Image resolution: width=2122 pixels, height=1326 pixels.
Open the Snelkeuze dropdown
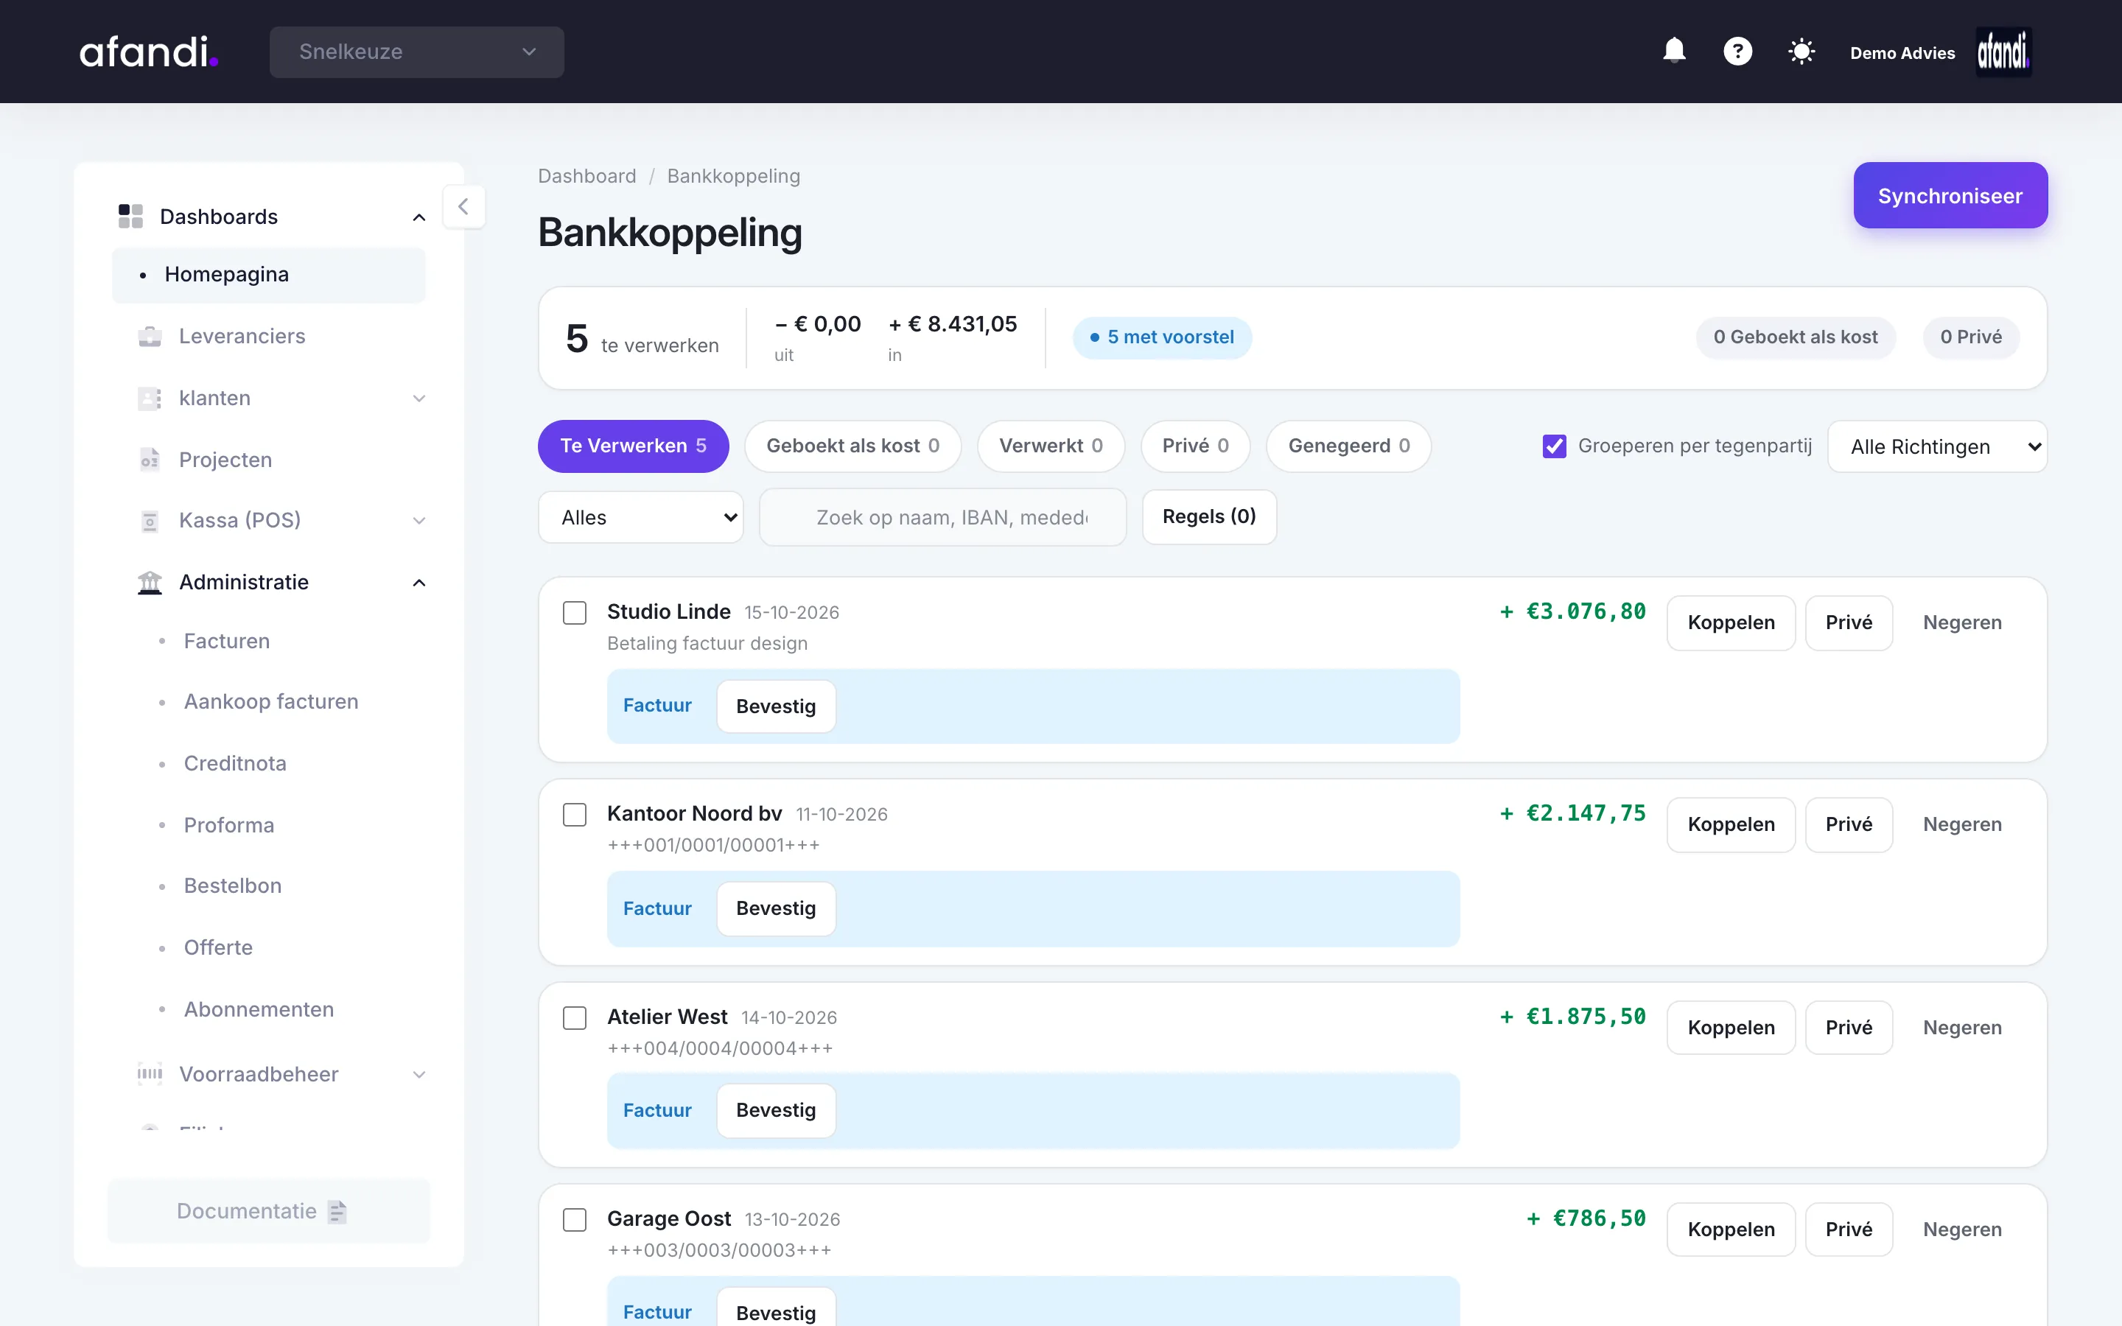[x=416, y=52]
